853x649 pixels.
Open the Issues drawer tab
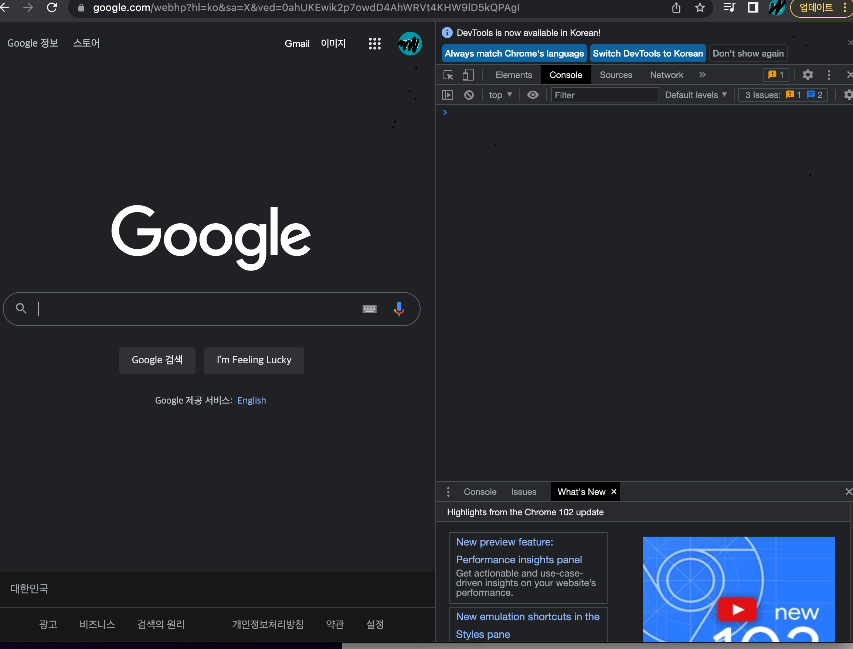click(x=523, y=492)
